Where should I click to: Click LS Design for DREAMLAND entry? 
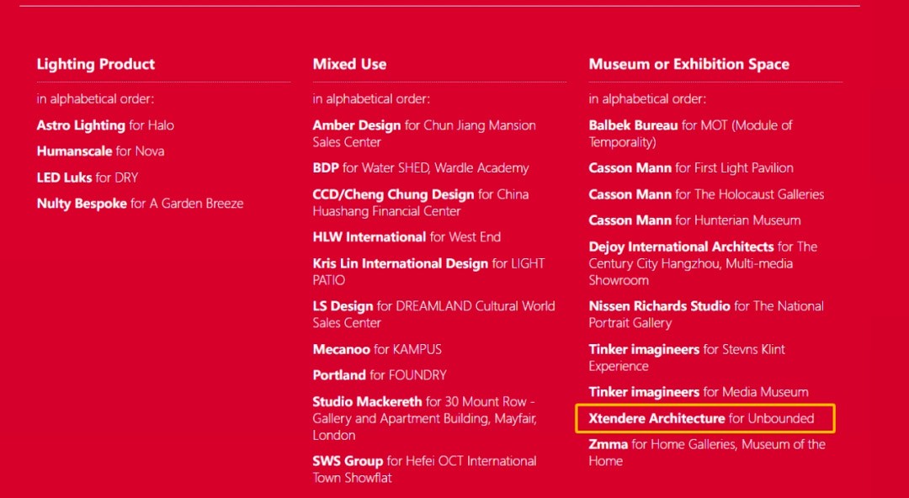(x=433, y=307)
